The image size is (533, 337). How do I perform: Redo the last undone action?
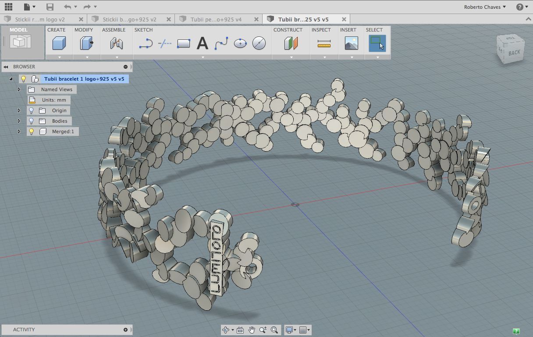(x=87, y=7)
